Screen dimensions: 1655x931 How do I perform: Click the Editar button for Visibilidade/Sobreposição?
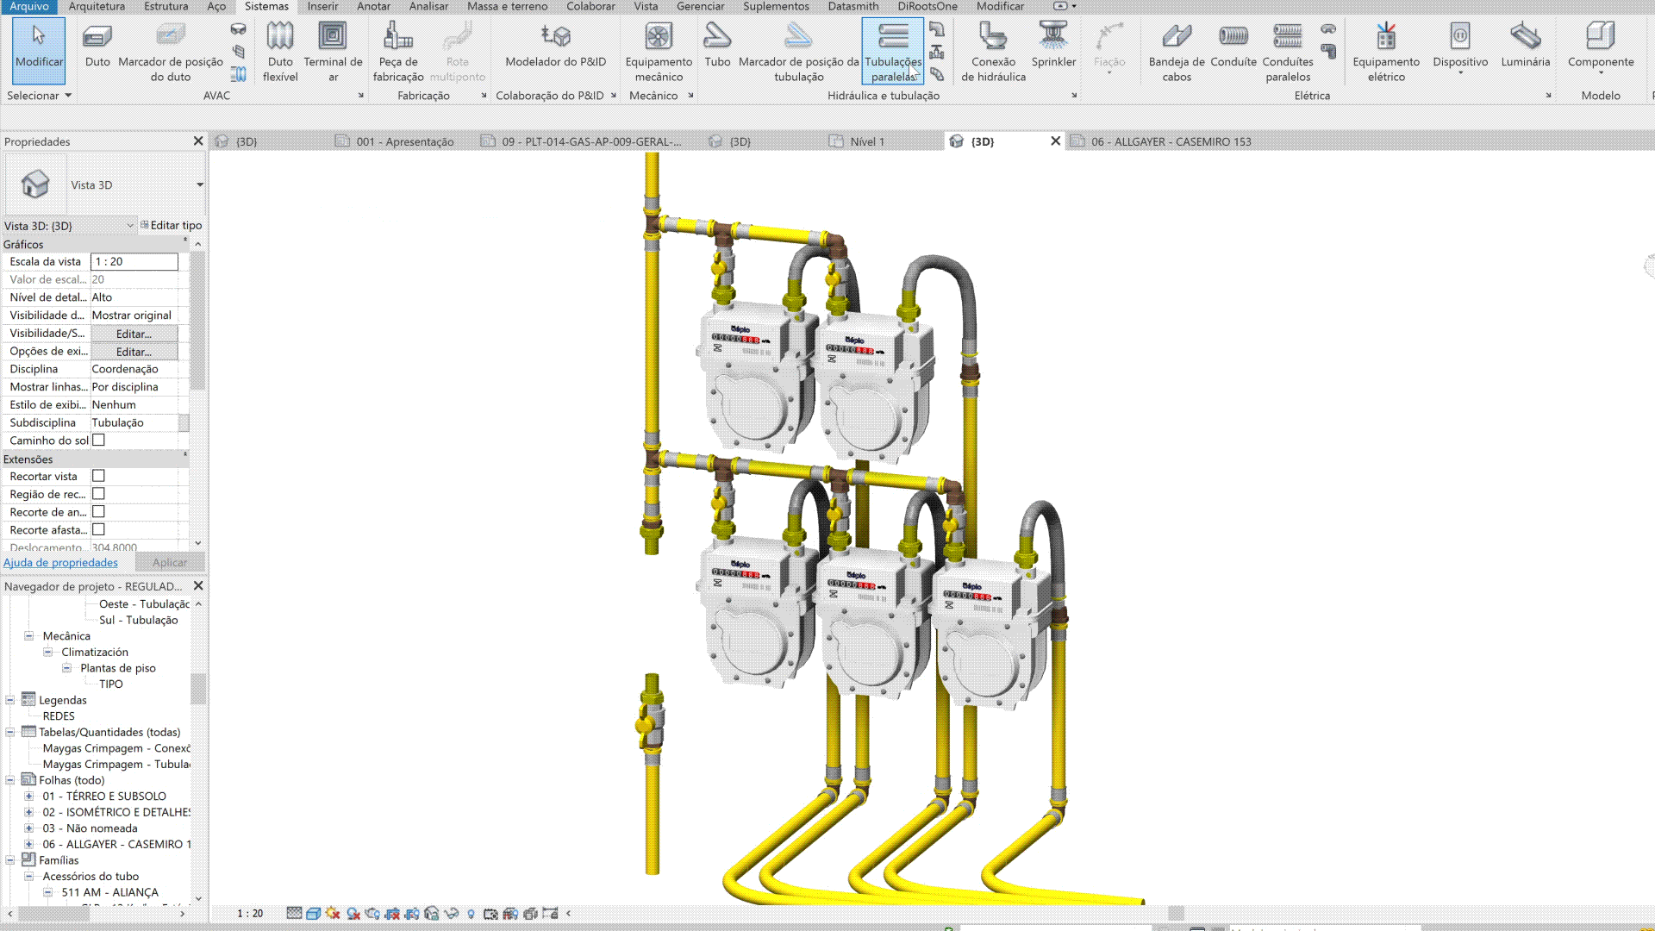pyautogui.click(x=134, y=334)
